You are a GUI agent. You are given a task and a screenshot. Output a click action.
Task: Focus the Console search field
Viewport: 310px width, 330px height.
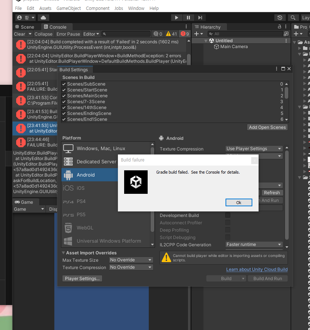126,34
